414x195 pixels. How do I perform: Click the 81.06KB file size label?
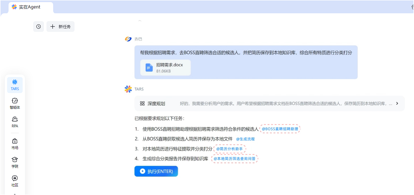click(163, 71)
